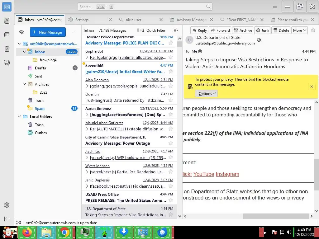Close the Settings tab
This screenshot has height=239, width=319.
pyautogui.click(x=110, y=20)
